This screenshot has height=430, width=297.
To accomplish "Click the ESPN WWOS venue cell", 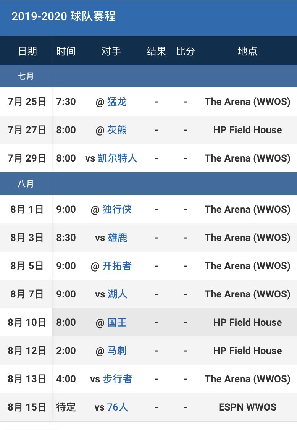I will (247, 407).
